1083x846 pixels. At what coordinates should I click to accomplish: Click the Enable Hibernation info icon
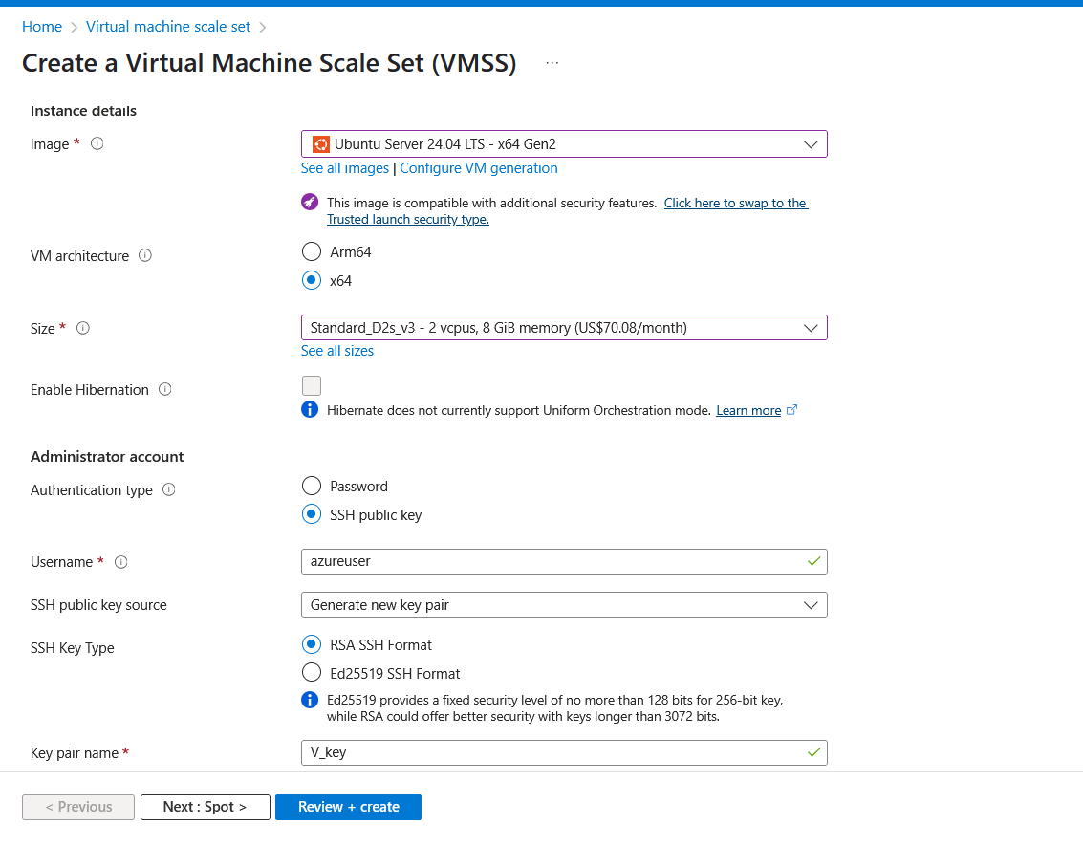pos(165,389)
